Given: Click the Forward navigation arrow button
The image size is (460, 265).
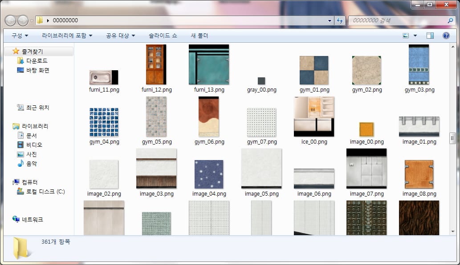Looking at the screenshot, I should click(x=23, y=20).
